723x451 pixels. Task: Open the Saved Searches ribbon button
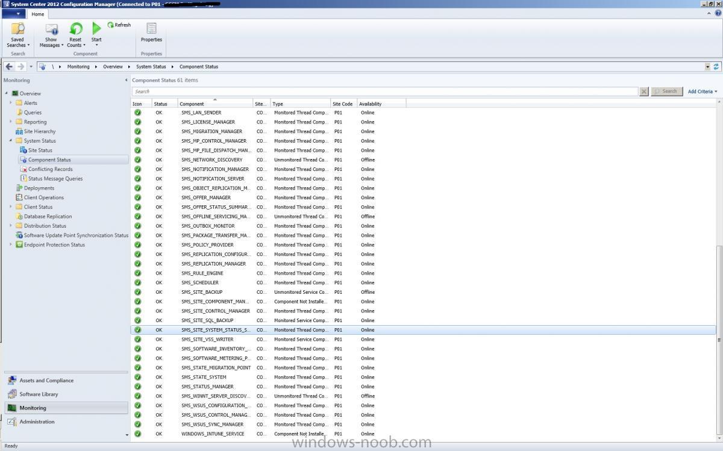17,35
